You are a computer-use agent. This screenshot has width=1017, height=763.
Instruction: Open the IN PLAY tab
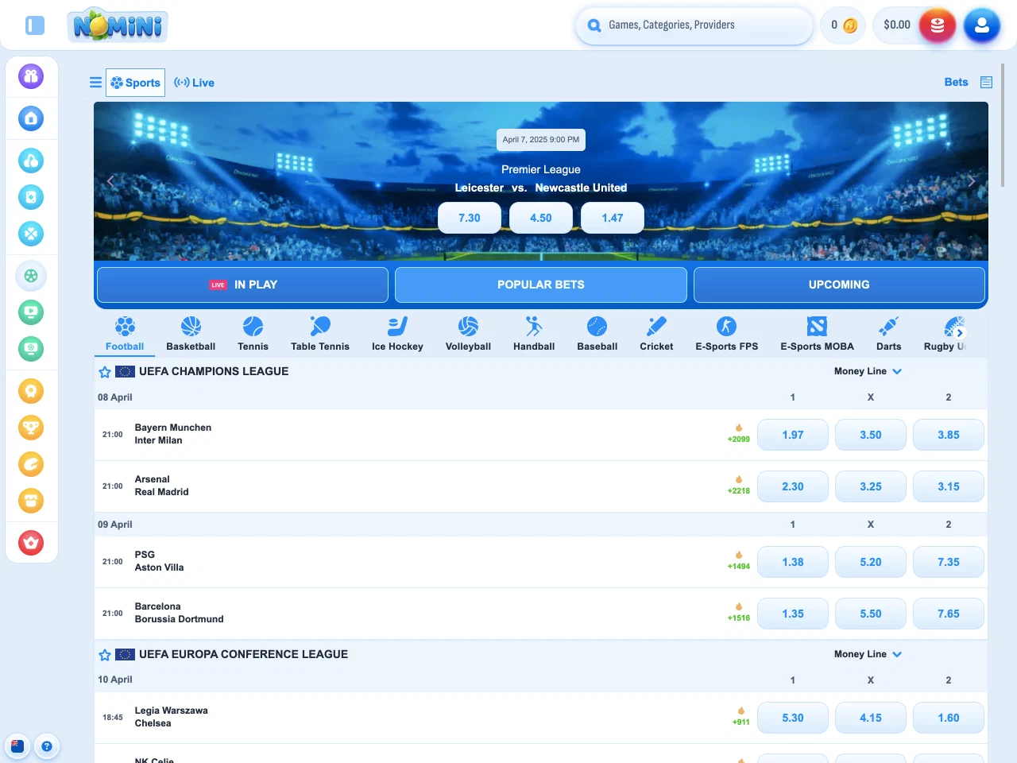(x=242, y=285)
